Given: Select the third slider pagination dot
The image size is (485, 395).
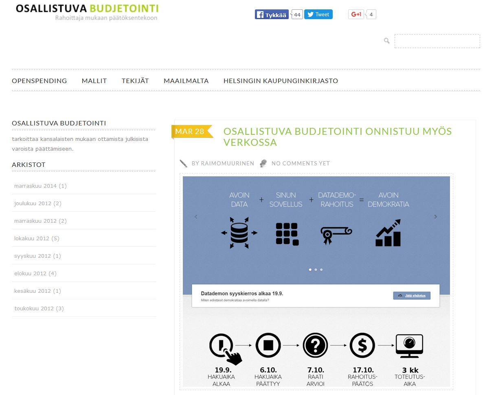Looking at the screenshot, I should [321, 270].
